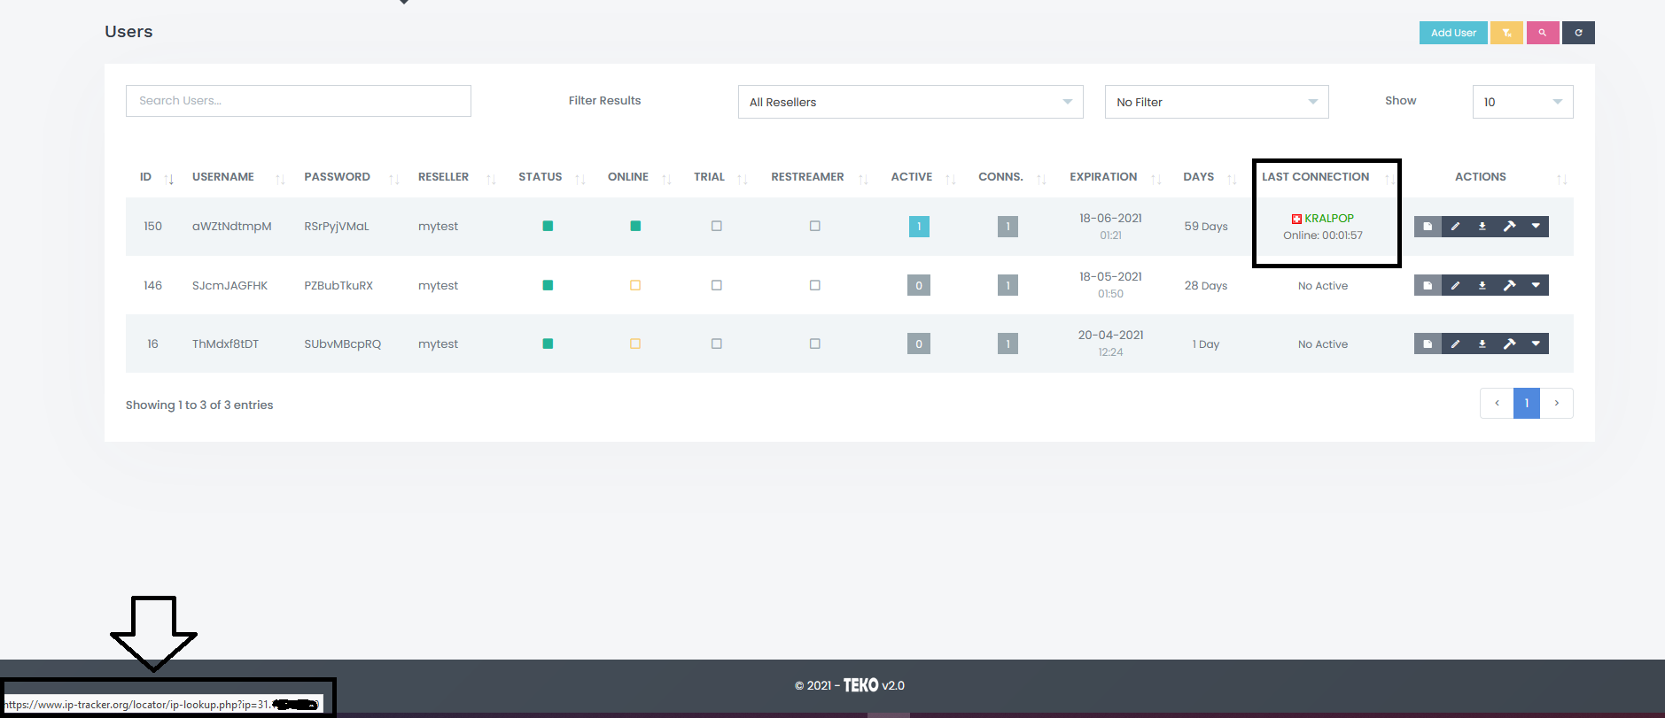The image size is (1665, 718).
Task: Click the hammer icon for user ThMdxf8tDT
Action: [1509, 344]
